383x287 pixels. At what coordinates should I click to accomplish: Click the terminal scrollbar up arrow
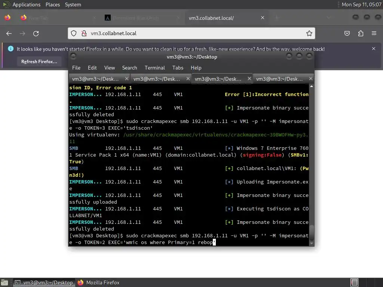pos(312,86)
